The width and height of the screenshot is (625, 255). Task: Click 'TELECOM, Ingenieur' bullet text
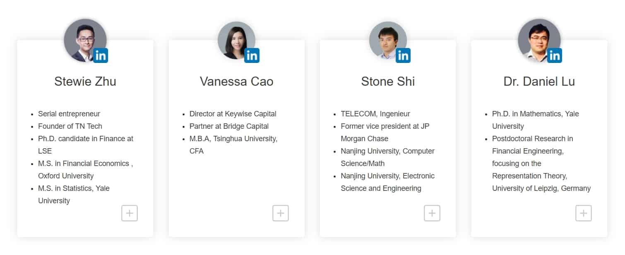click(375, 114)
